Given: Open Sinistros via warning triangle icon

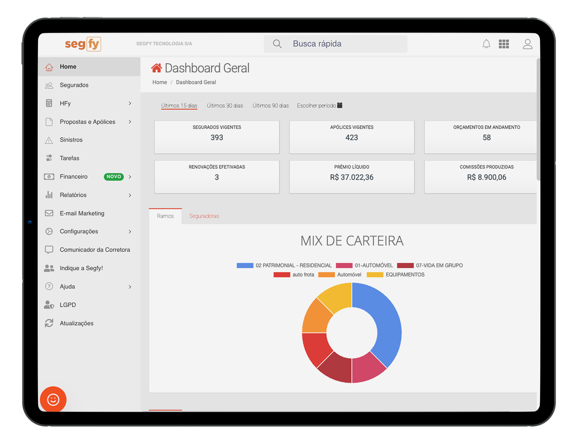Looking at the screenshot, I should (49, 140).
